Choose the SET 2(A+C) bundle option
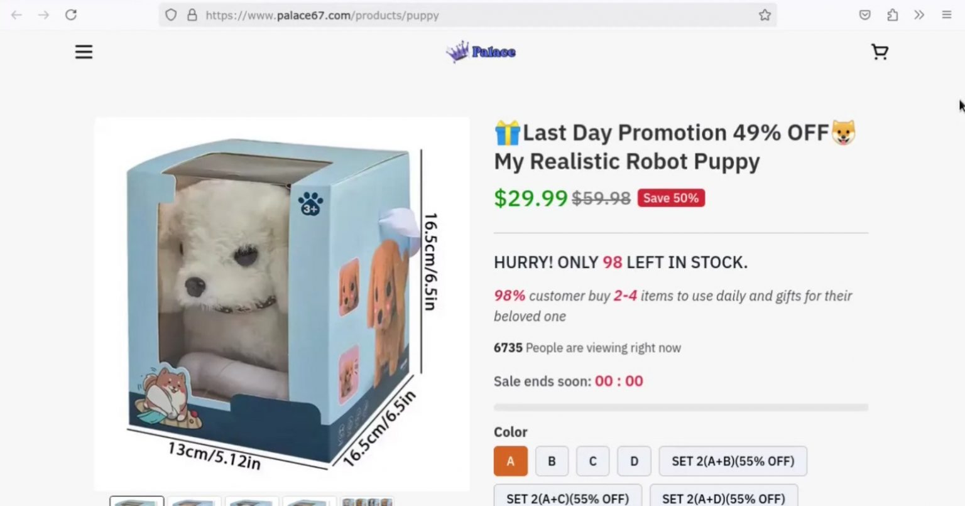Viewport: 965px width, 506px height. click(567, 498)
